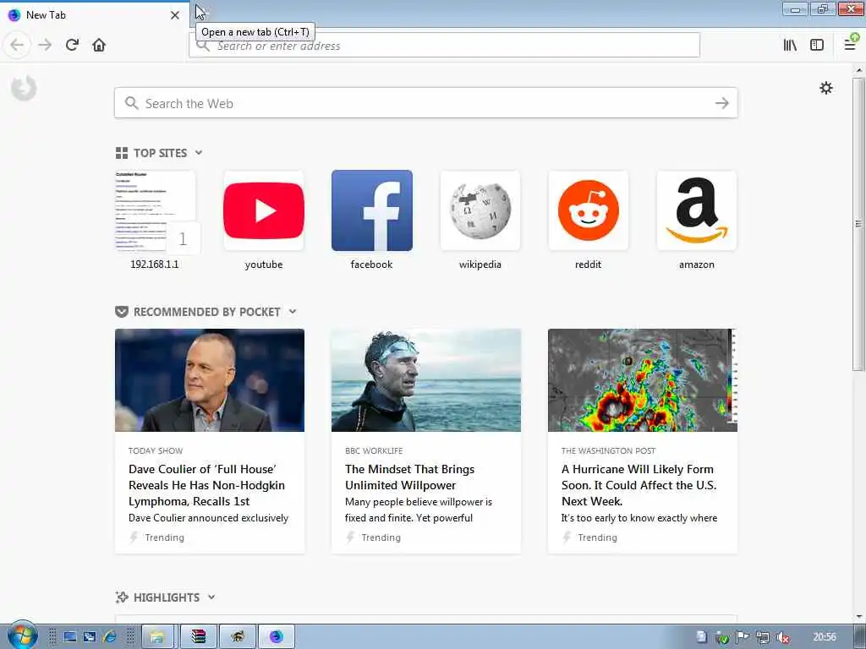Open the amazon top site tile
The width and height of the screenshot is (866, 649).
click(697, 210)
